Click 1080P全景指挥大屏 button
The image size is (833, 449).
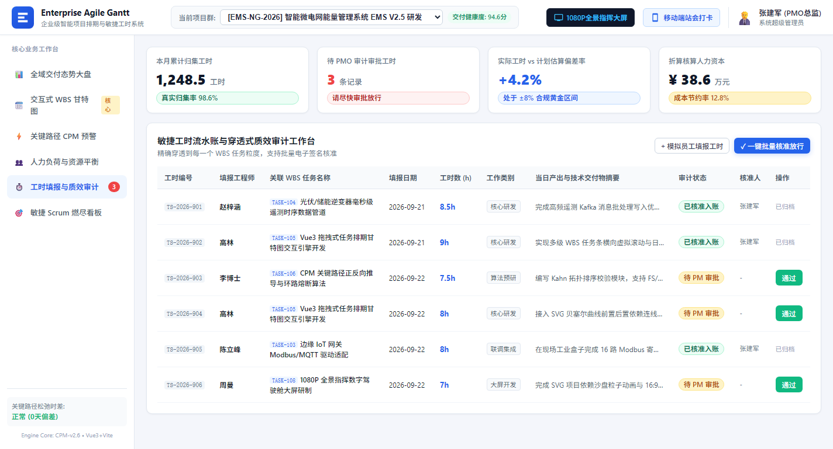click(x=590, y=18)
